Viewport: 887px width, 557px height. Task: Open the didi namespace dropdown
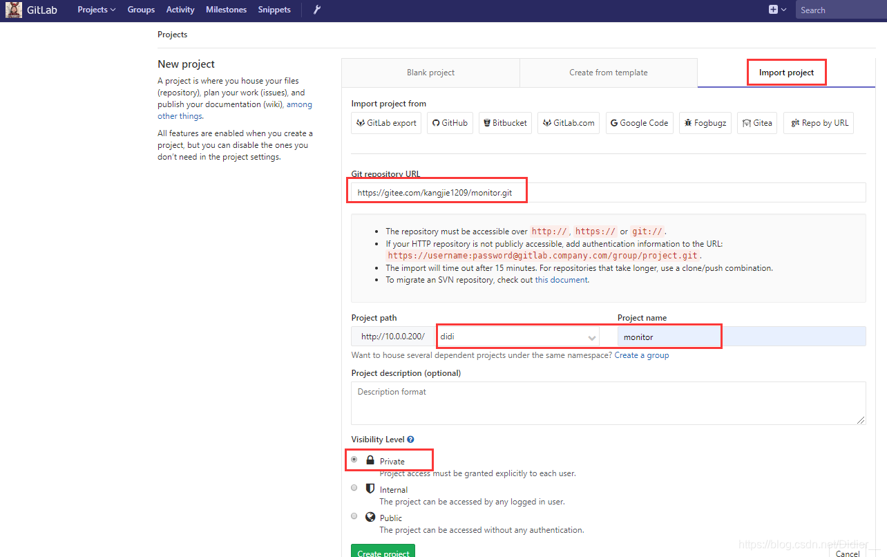tap(518, 337)
